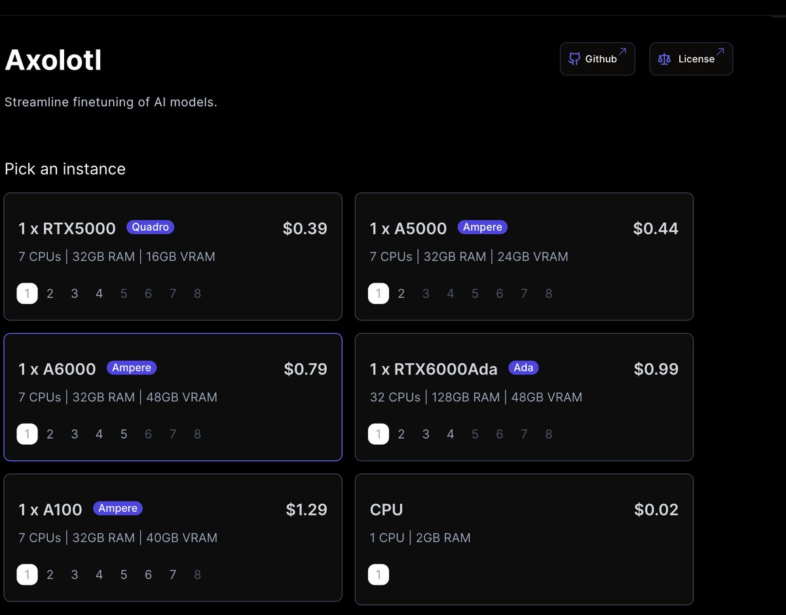Click the License scales icon
The height and width of the screenshot is (615, 786).
664,59
